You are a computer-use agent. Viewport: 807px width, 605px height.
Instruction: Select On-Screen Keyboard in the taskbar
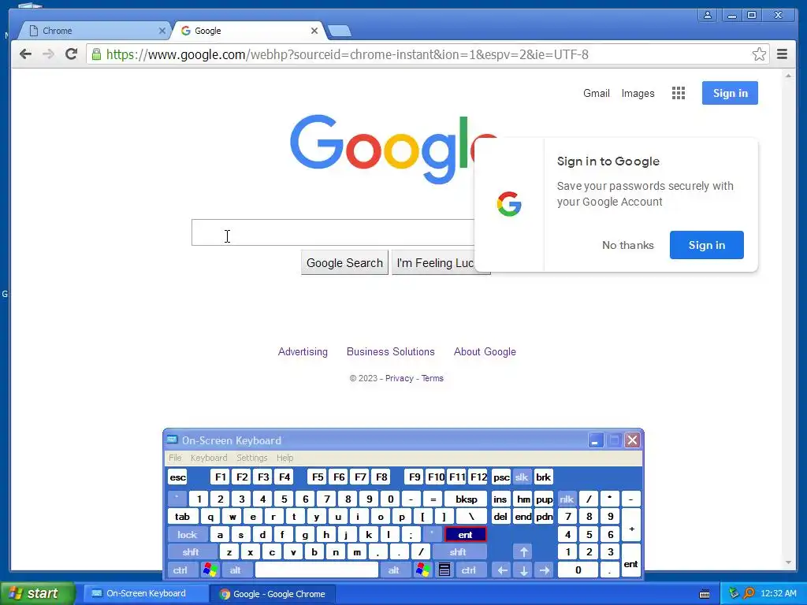coord(145,594)
